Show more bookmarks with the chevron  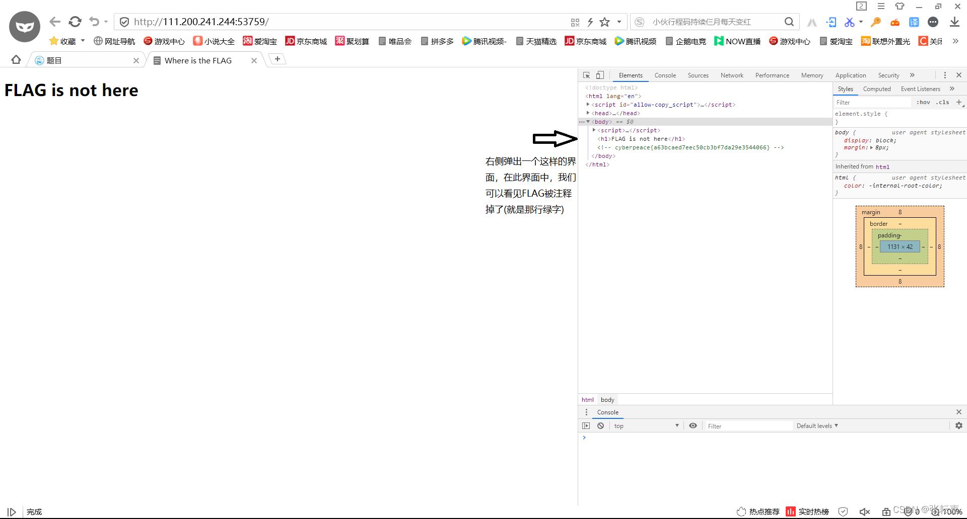(x=955, y=41)
